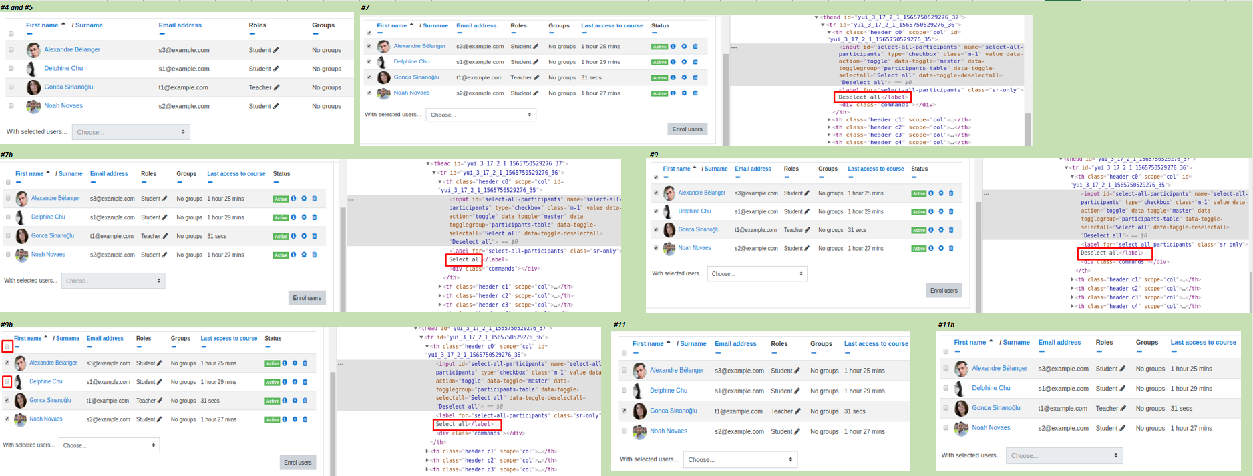Viewport: 1253px width, 476px height.
Task: Hide Groups column using dash in panel #11
Action: (x=814, y=353)
